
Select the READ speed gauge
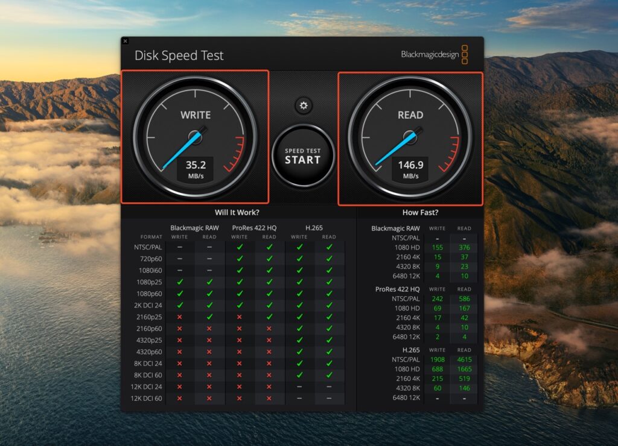pos(411,137)
